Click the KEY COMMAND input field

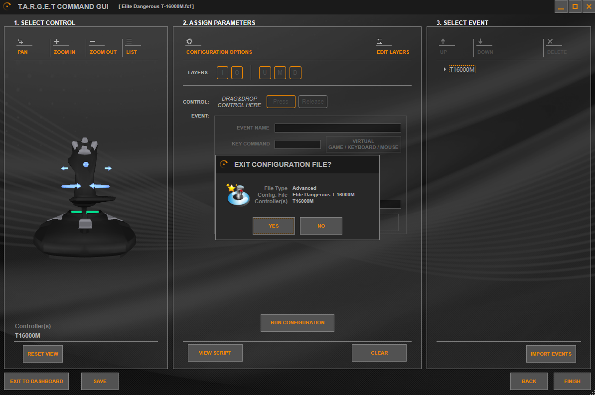(x=297, y=144)
